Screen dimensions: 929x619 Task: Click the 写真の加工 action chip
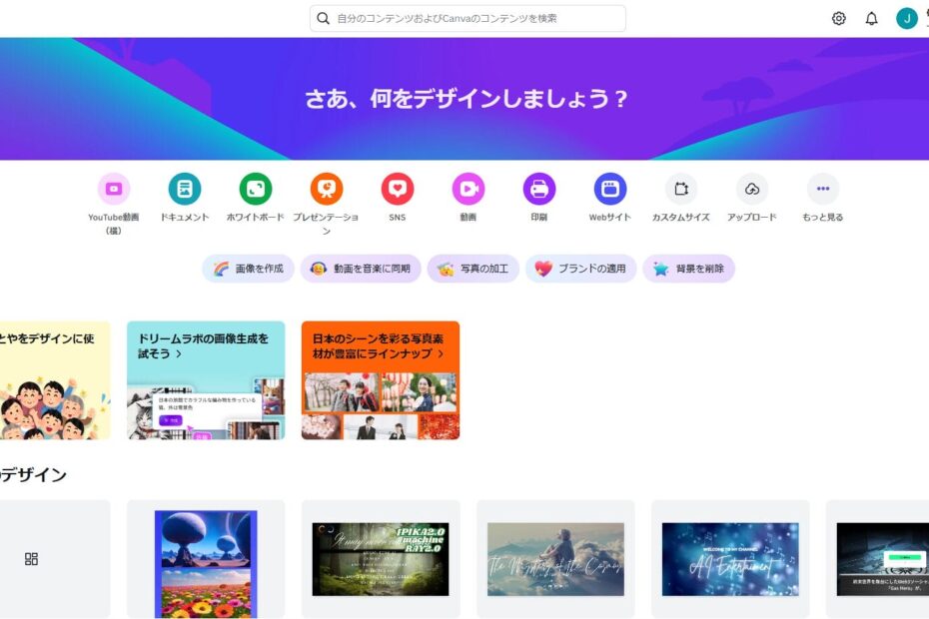pyautogui.click(x=472, y=269)
